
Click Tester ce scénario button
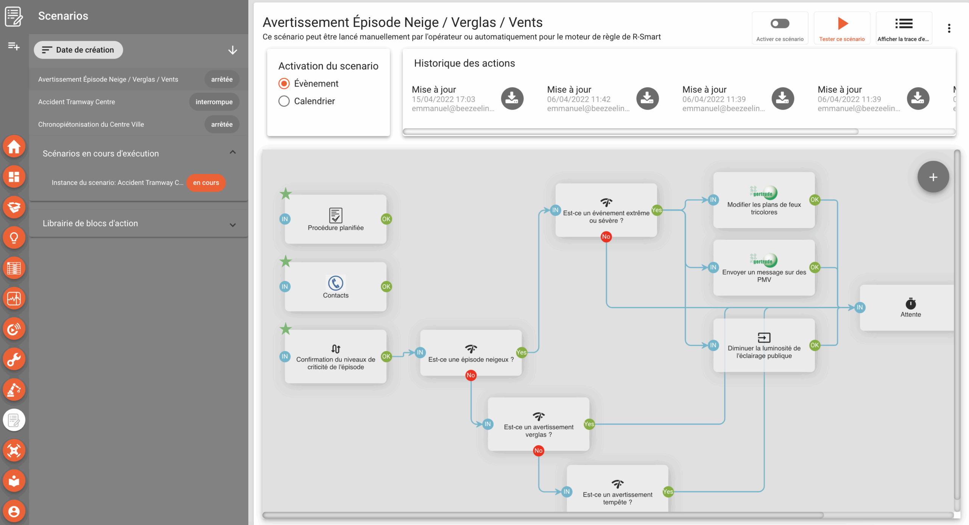[x=842, y=28]
